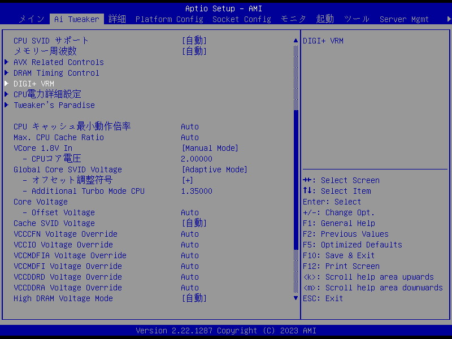This screenshot has width=452, height=339.
Task: Change オフセット調整符号 [+] sign
Action: [188, 180]
